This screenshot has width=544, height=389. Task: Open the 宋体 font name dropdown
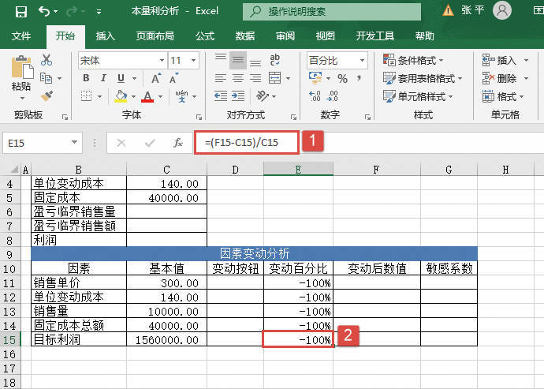click(x=162, y=61)
